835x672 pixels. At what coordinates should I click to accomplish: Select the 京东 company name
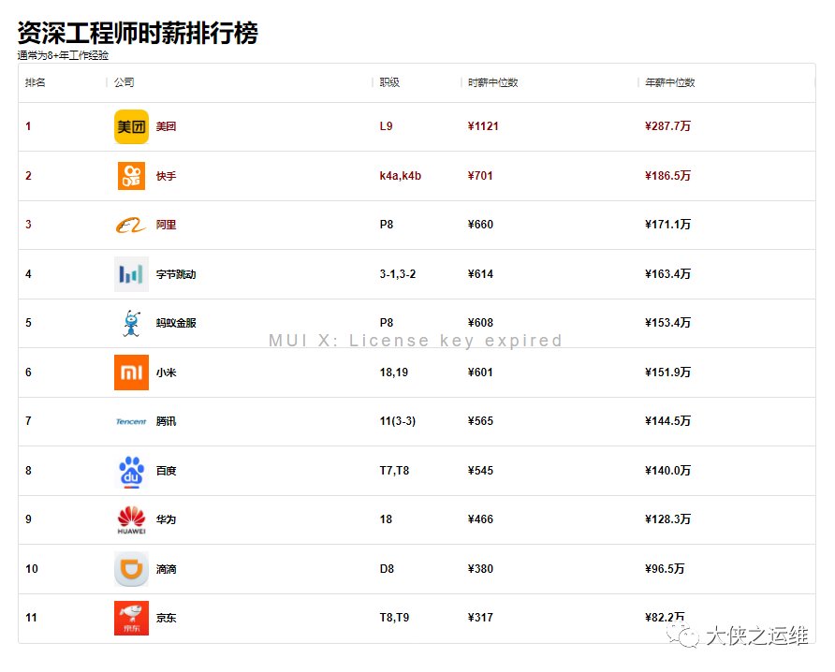click(x=166, y=619)
